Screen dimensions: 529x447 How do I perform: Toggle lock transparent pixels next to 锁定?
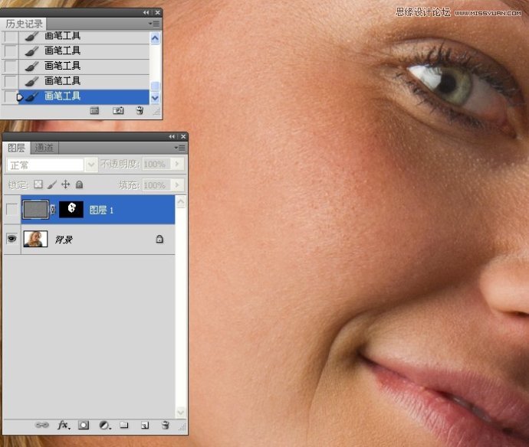pyautogui.click(x=38, y=184)
